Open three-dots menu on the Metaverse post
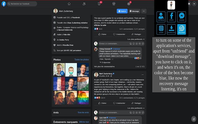The image size is (198, 124). pyautogui.click(x=143, y=75)
